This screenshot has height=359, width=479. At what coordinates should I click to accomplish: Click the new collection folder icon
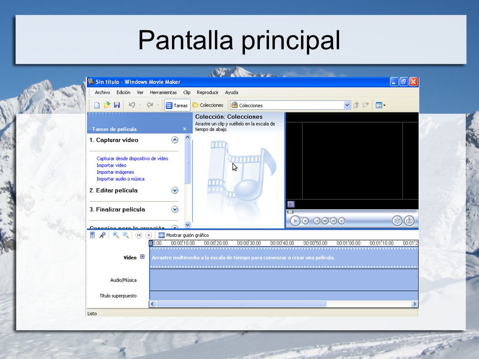(x=366, y=105)
